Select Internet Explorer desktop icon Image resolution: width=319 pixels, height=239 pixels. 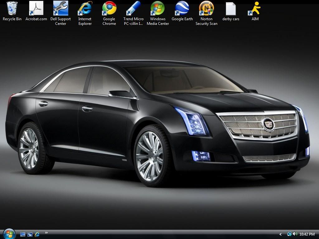(85, 8)
